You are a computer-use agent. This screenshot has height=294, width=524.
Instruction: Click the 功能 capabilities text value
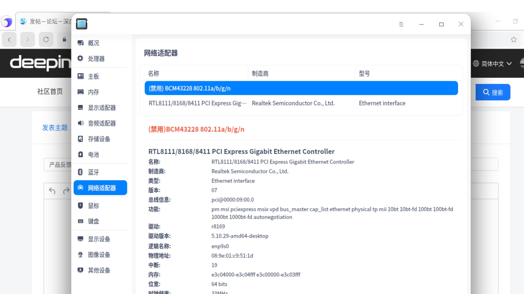pyautogui.click(x=332, y=213)
